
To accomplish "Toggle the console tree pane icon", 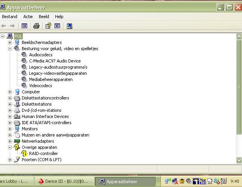I will point(24,26).
